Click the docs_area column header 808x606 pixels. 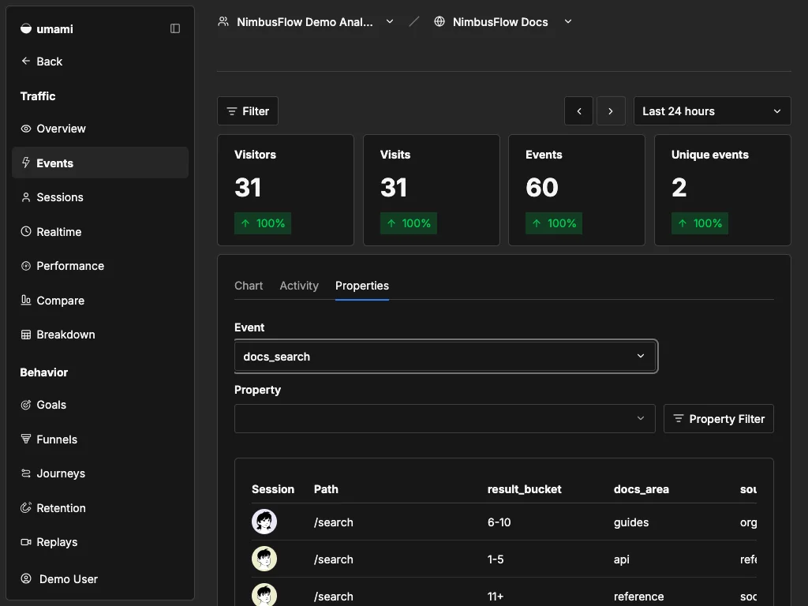coord(641,489)
